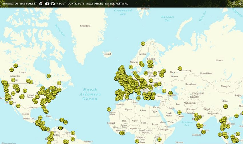The image size is (243, 144).
Task: Play the sound marker at Guyana
Action: click(x=73, y=133)
